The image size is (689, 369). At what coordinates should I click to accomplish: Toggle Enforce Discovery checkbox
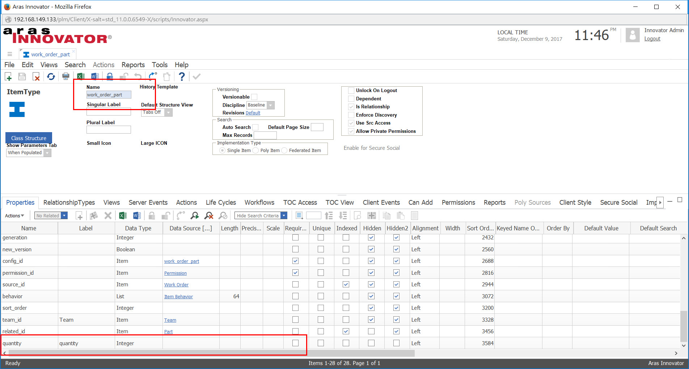[x=351, y=115]
